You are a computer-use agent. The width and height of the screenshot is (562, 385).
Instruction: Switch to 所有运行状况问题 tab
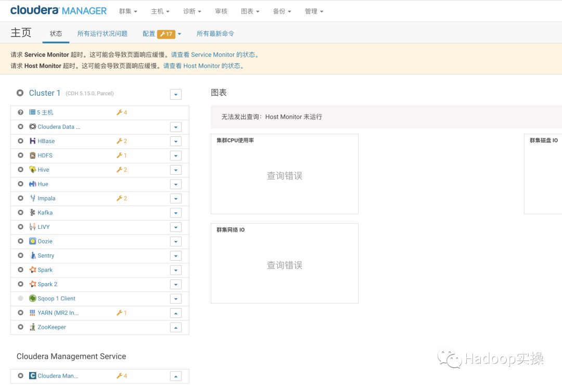103,33
